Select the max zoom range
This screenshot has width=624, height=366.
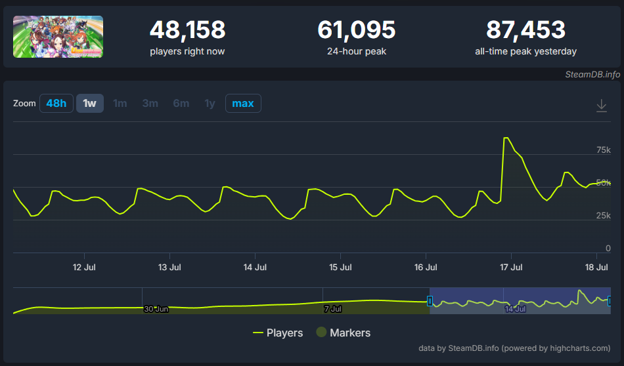[243, 104]
